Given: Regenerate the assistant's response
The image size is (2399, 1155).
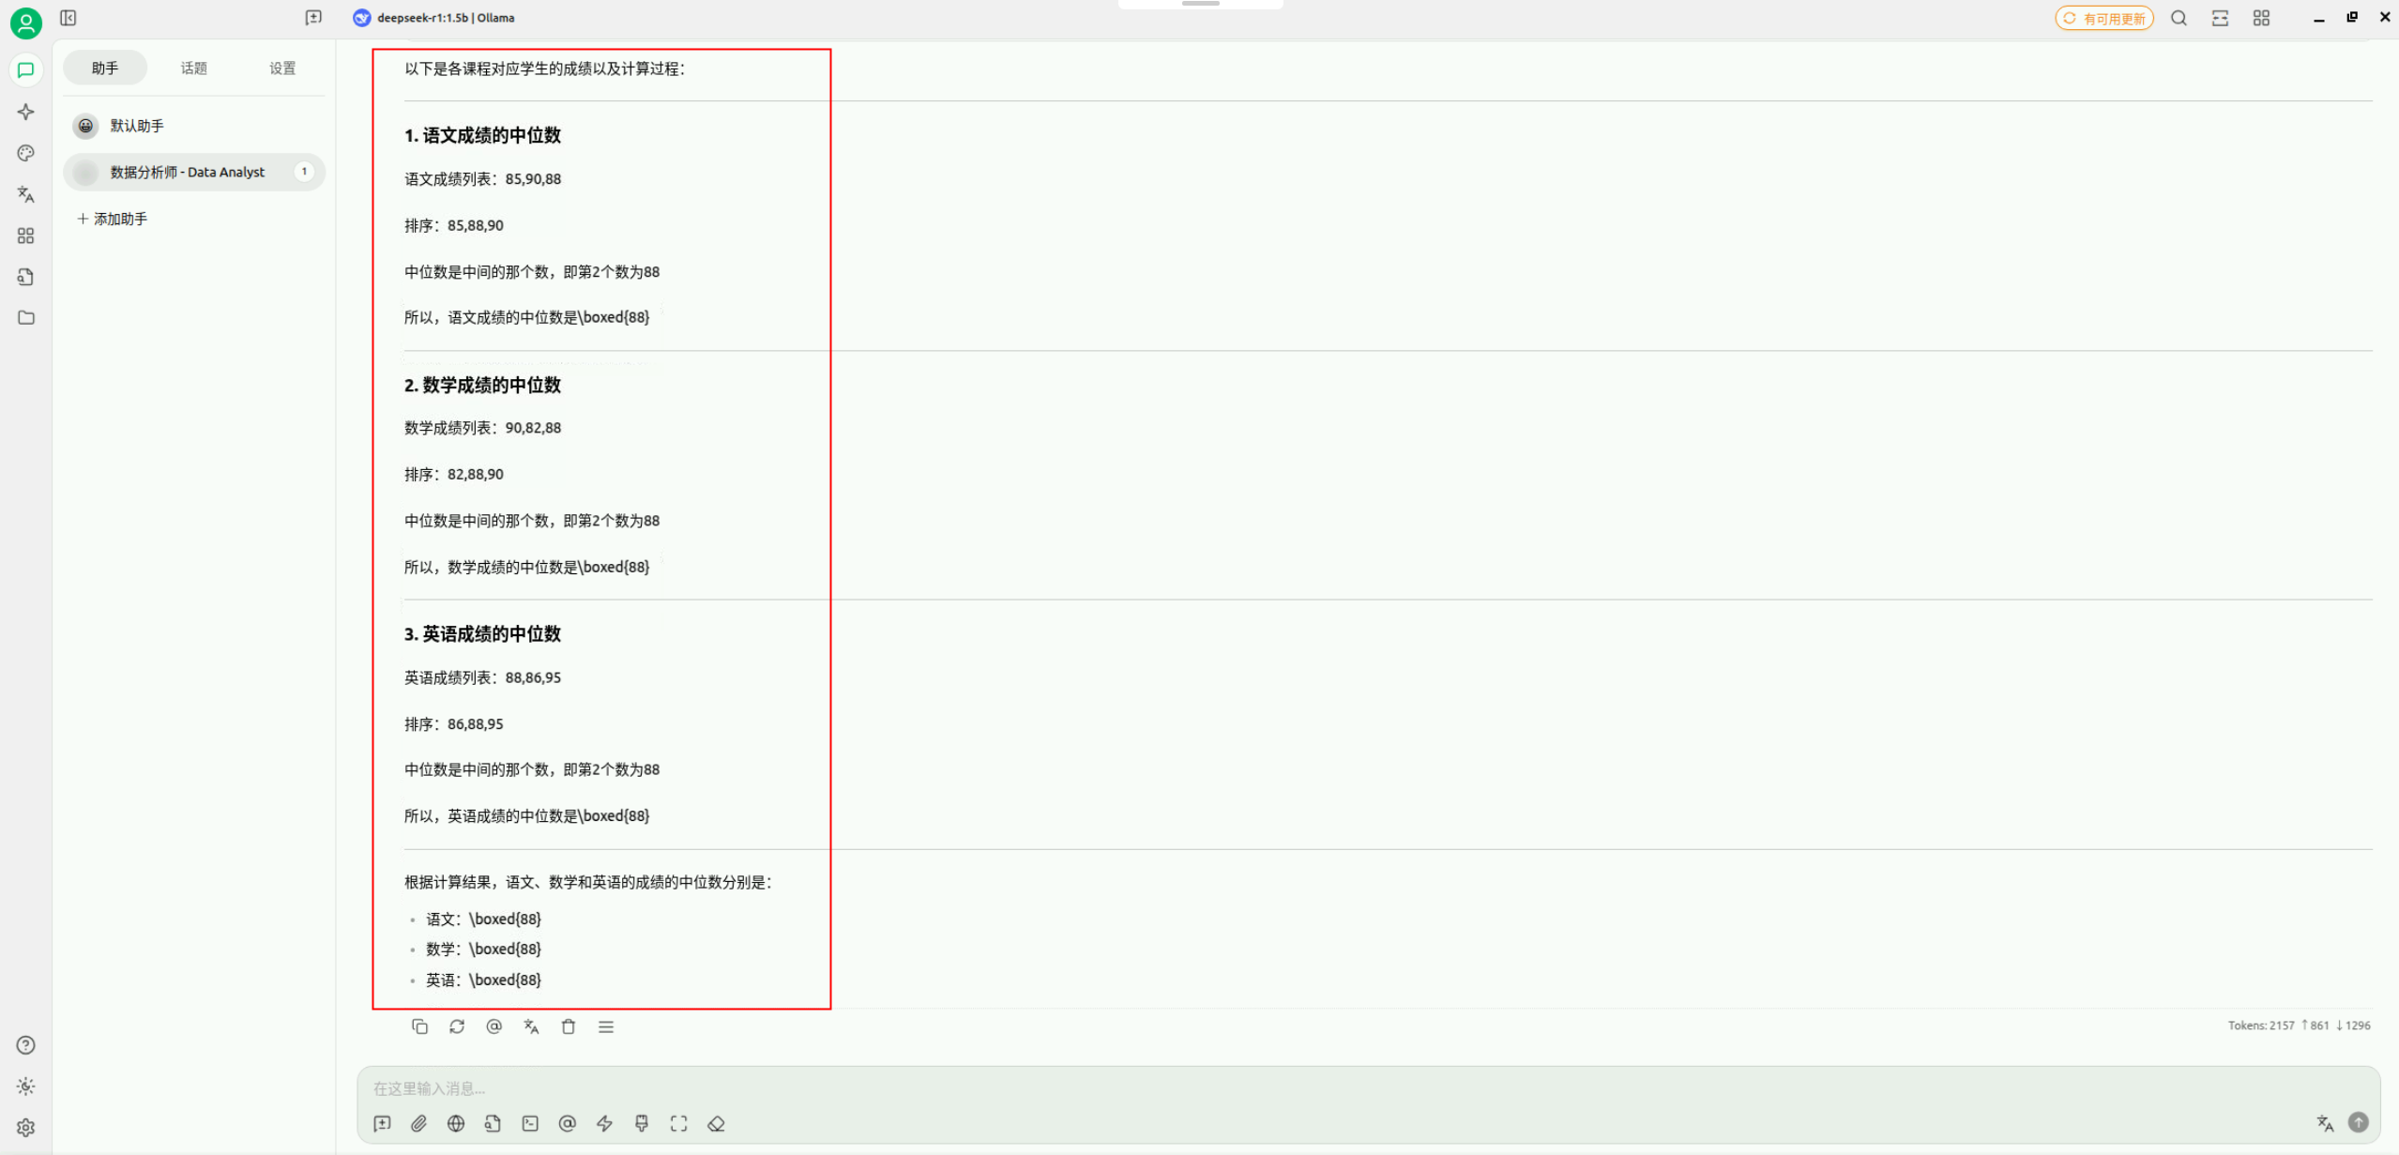Looking at the screenshot, I should click(x=457, y=1026).
